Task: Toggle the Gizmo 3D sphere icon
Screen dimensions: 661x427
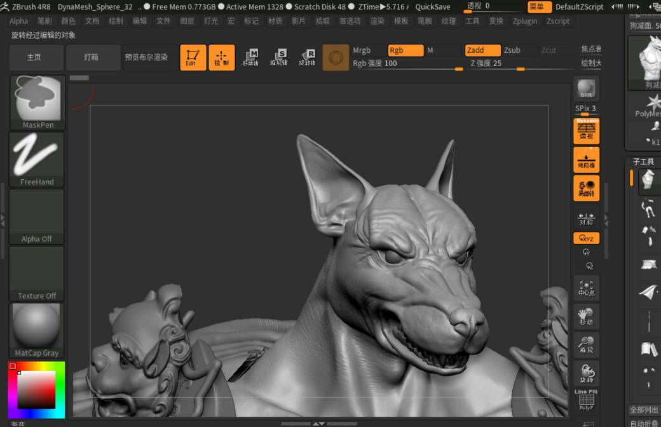Action: click(x=336, y=57)
